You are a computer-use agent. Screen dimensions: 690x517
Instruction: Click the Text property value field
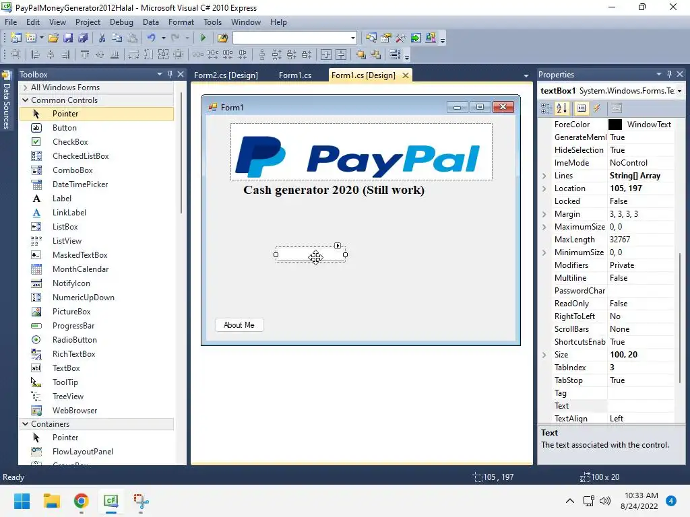point(640,406)
